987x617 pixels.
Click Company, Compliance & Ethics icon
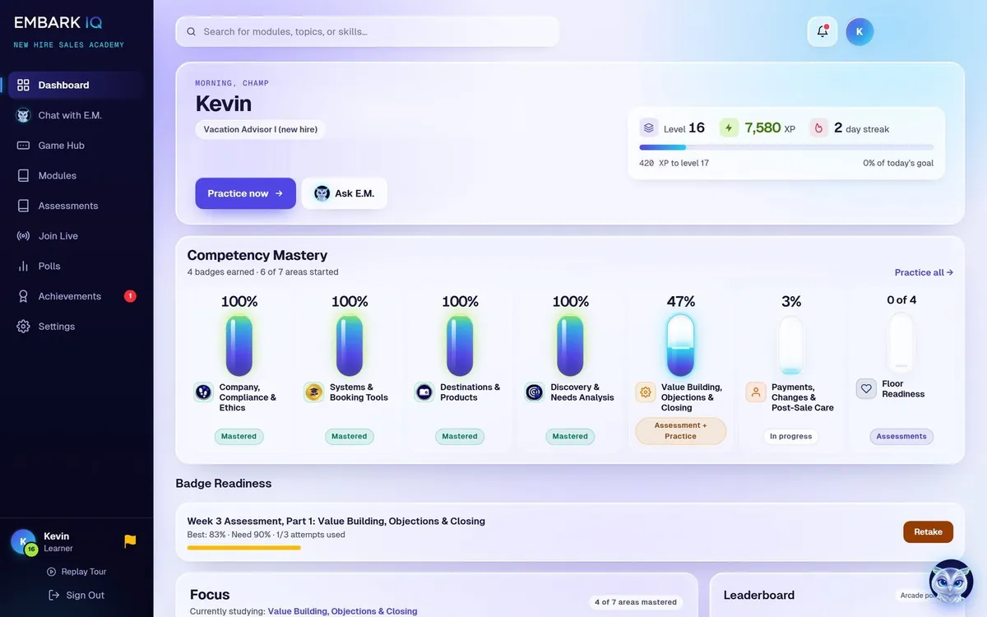(203, 392)
